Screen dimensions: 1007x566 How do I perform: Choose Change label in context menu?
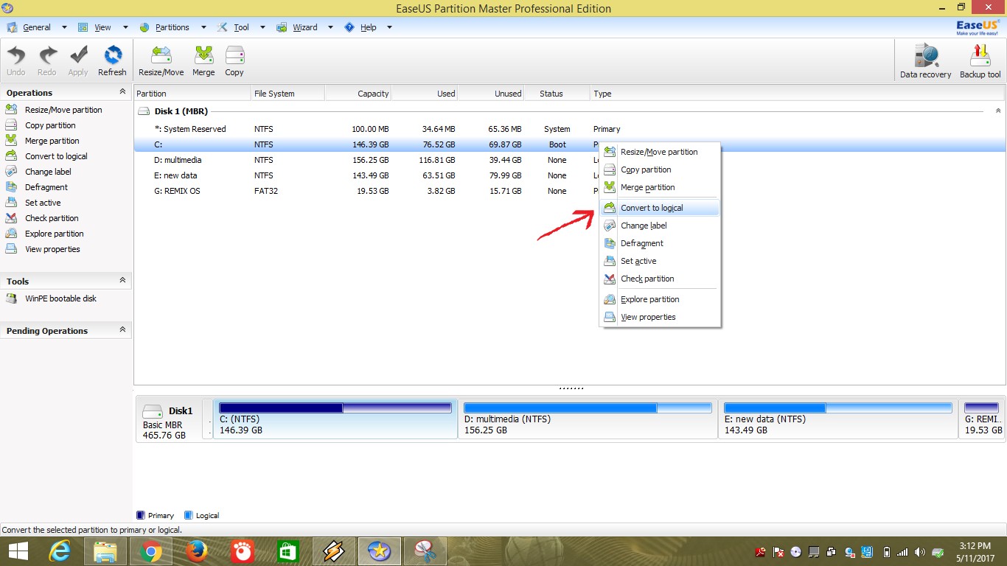660,226
